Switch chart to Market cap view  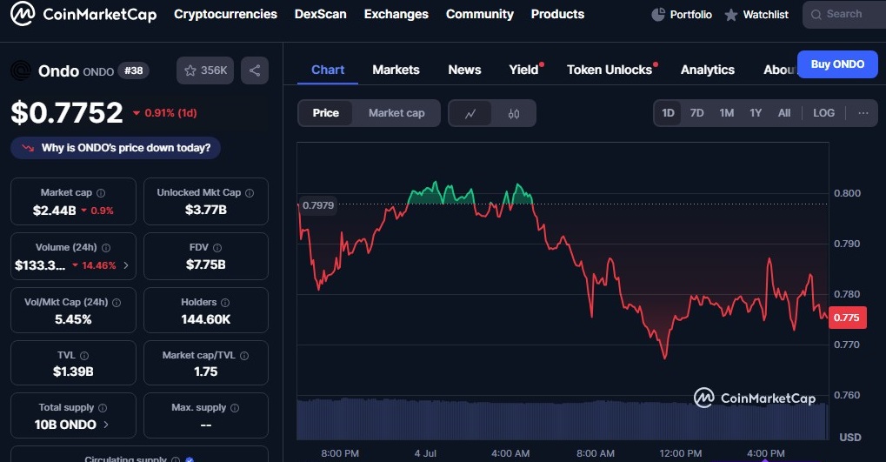[x=396, y=113]
